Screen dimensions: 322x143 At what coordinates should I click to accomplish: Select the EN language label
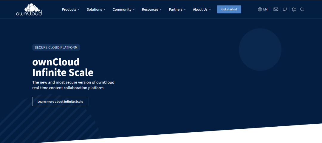[265, 10]
